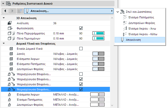
Task: Select the Πένα Περιγράμματος 0.18 mm value
Action: (x=58, y=33)
